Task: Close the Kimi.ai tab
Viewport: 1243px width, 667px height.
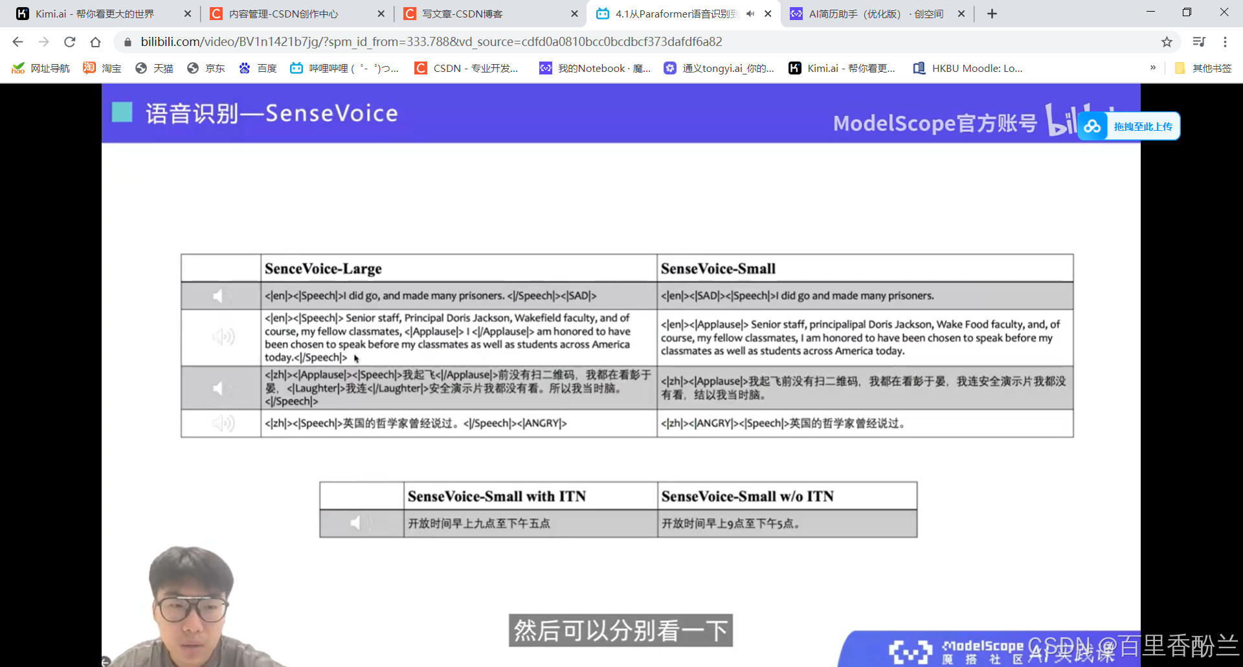Action: [x=188, y=14]
